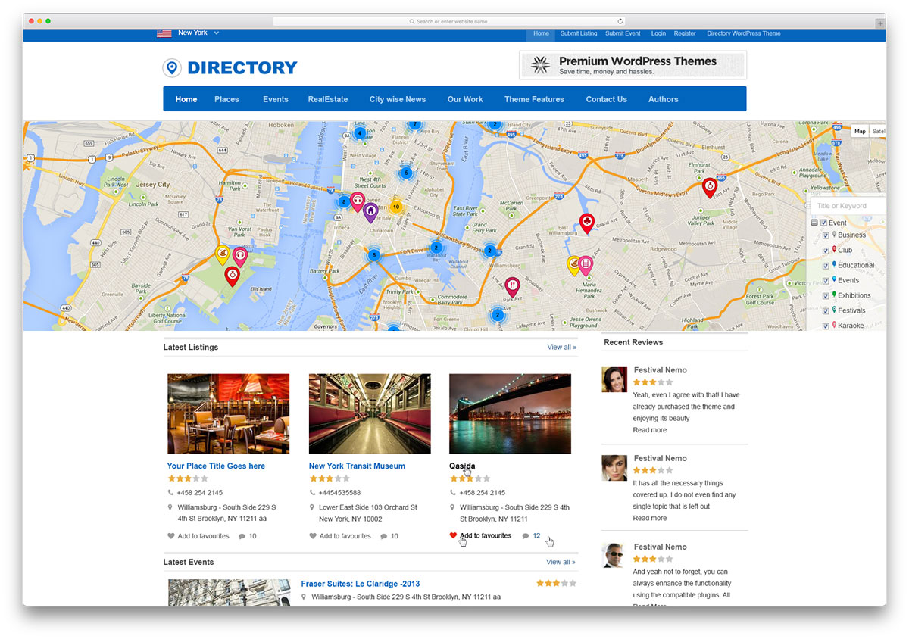
Task: Click the comment bubble icon beside 12
Action: click(x=526, y=536)
